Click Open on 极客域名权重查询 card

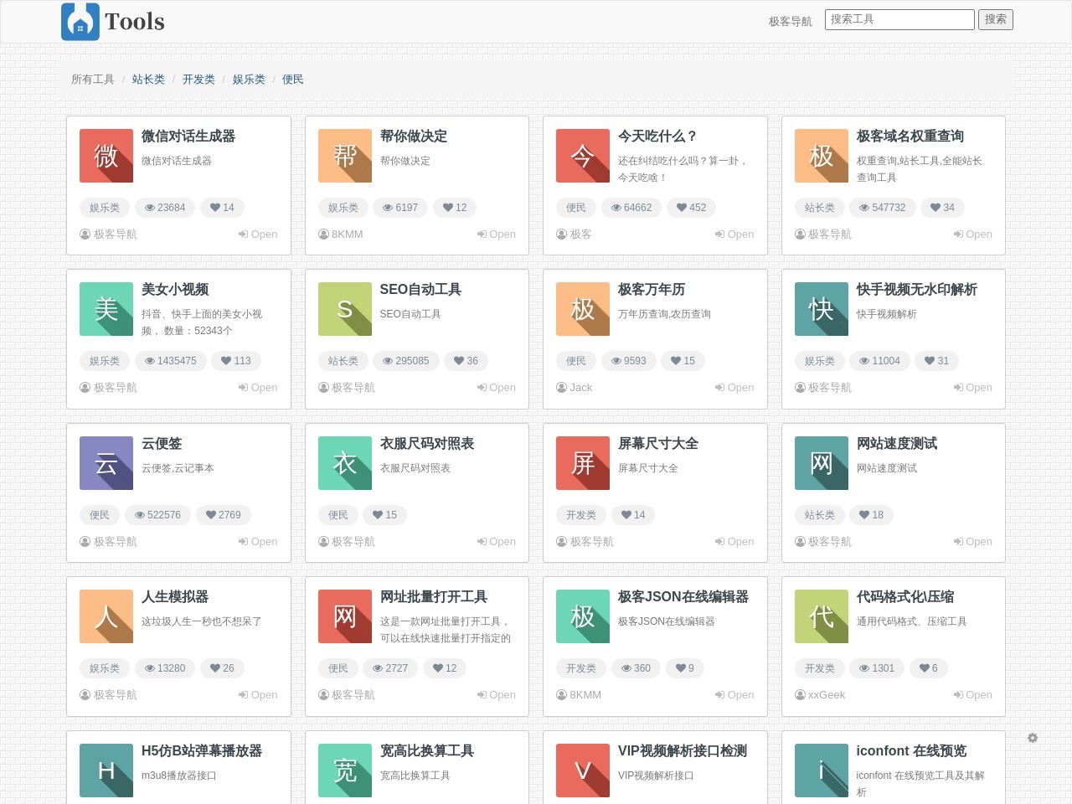pos(972,234)
